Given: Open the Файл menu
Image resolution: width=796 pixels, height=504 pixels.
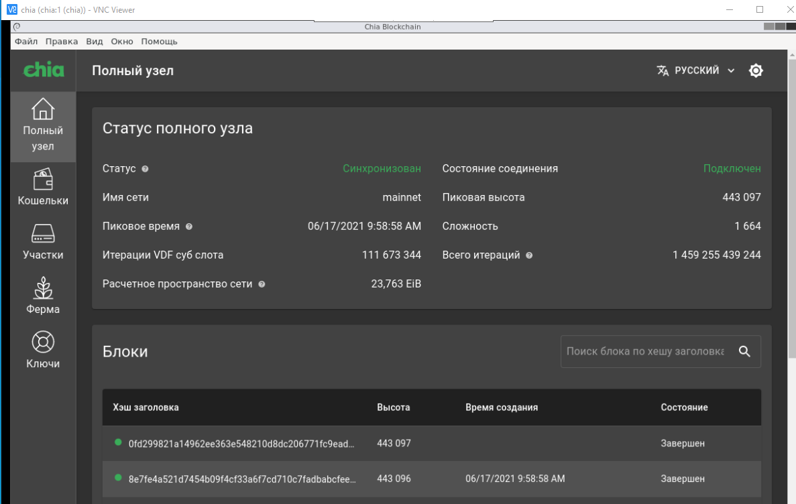Looking at the screenshot, I should [x=26, y=42].
